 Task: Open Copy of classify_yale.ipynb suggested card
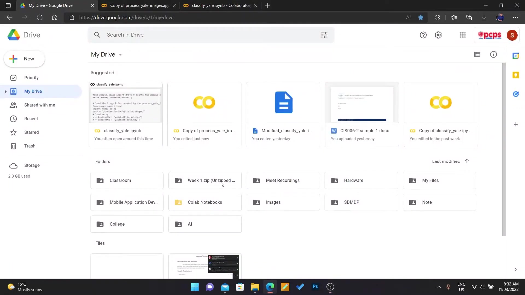441,115
